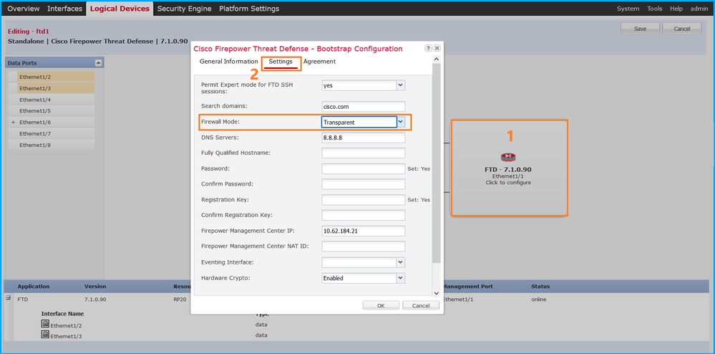This screenshot has height=354, width=715.
Task: Select the Settings tab
Action: [281, 62]
